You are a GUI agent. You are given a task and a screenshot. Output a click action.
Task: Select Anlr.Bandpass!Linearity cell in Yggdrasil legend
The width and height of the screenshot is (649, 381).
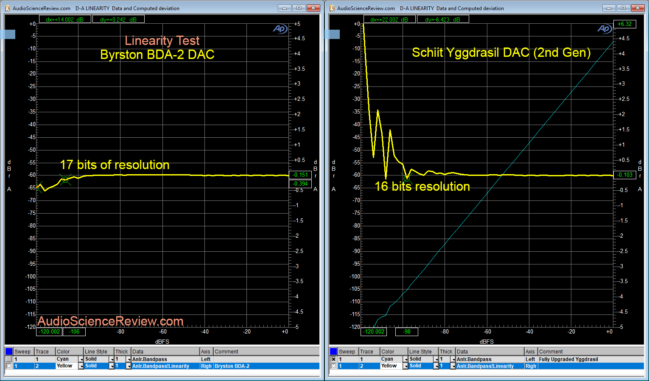pyautogui.click(x=490, y=366)
